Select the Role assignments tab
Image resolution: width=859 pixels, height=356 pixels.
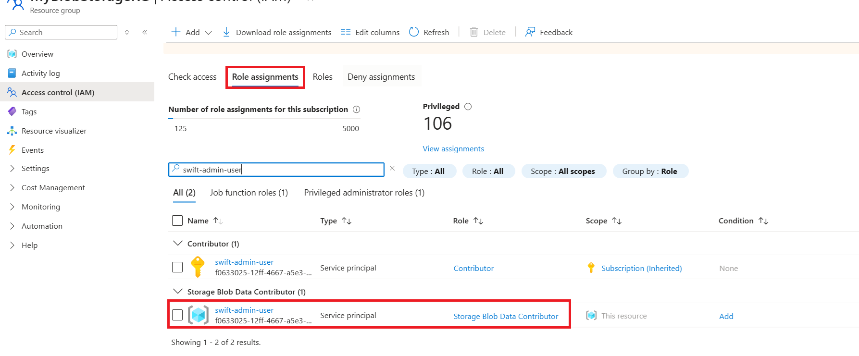coord(265,77)
